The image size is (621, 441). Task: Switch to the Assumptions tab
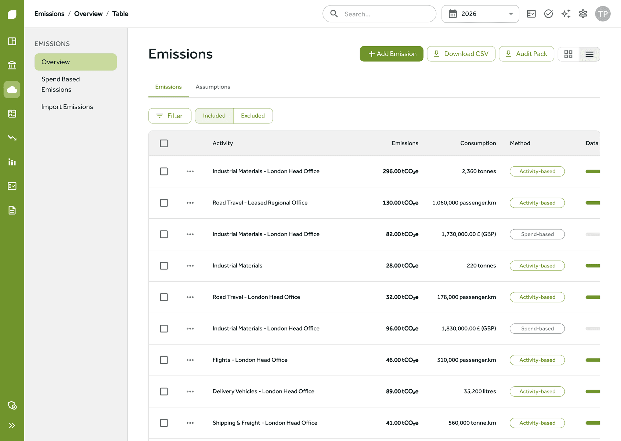[213, 87]
